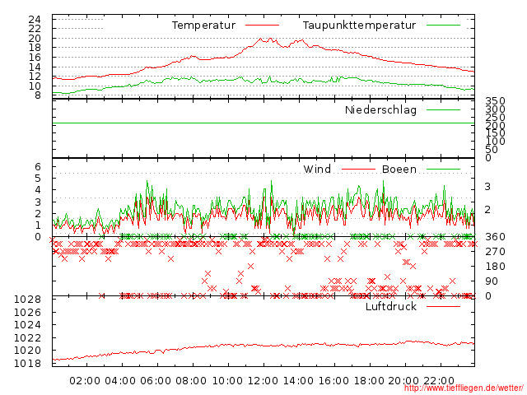Click red line sample beside Luftdruck
The height and width of the screenshot is (395, 527).
pos(443,306)
